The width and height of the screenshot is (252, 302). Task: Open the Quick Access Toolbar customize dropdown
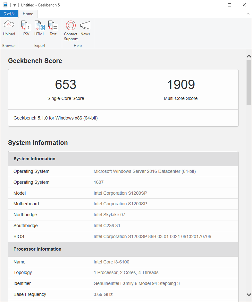(14, 5)
